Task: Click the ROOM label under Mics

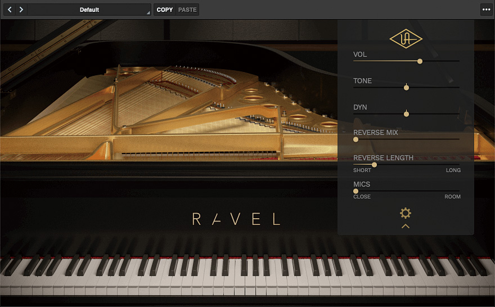Action: (x=452, y=197)
